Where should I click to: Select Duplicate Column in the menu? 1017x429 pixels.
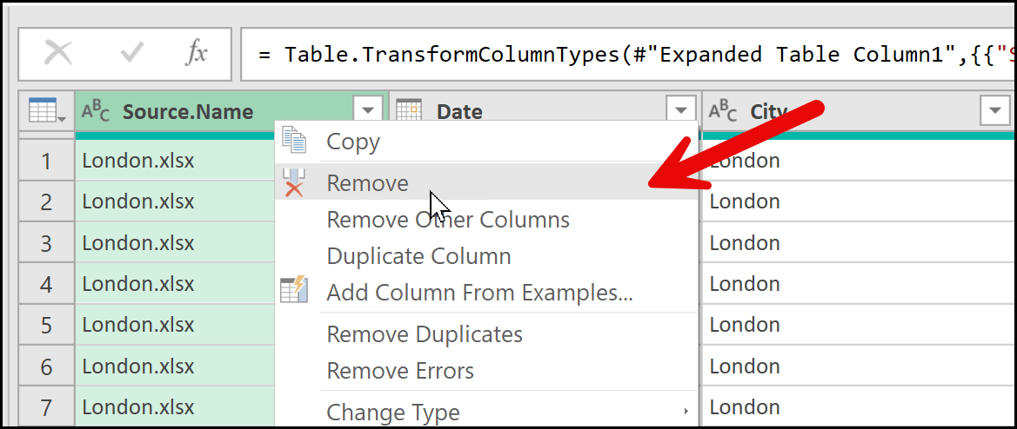[418, 257]
